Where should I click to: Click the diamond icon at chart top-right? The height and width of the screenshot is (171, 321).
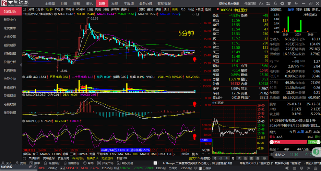coord(193,14)
